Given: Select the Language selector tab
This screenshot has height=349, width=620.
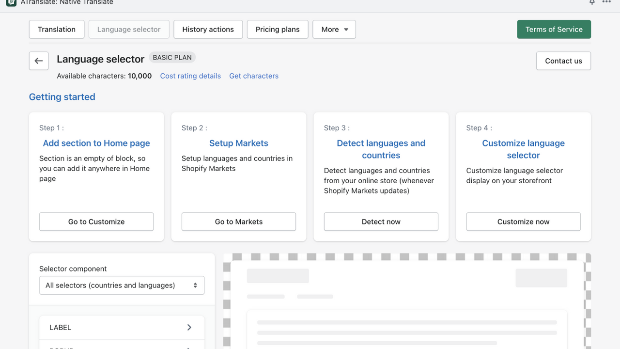Looking at the screenshot, I should pos(128,29).
